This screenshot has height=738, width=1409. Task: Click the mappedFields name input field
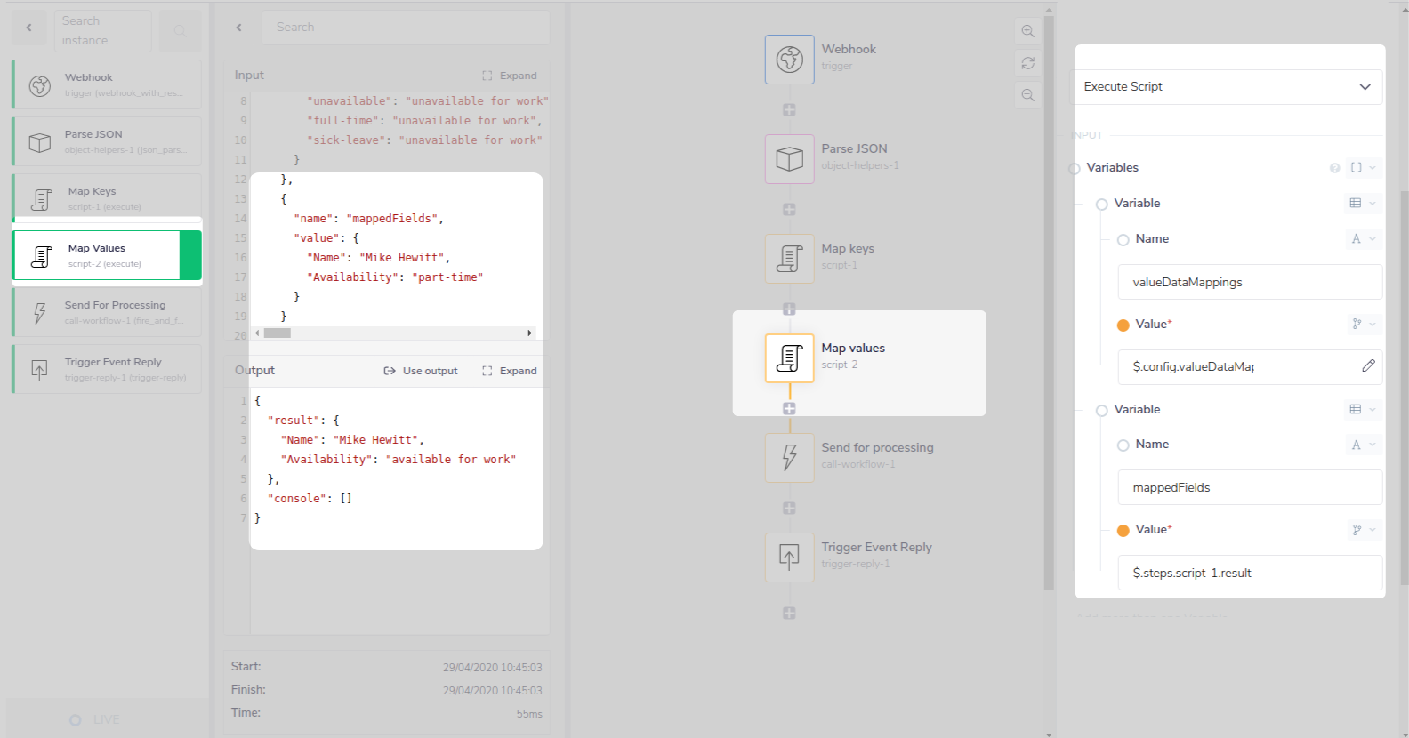click(x=1249, y=487)
